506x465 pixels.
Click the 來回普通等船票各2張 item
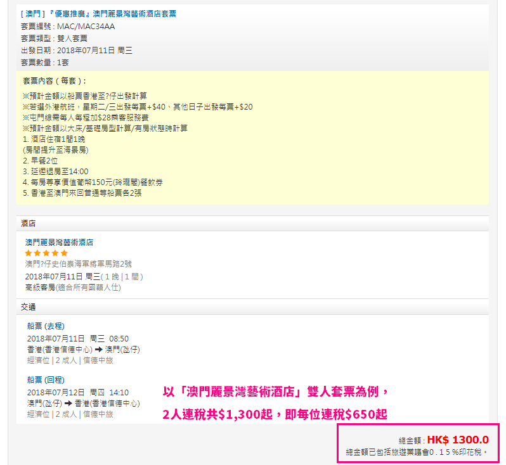click(82, 193)
